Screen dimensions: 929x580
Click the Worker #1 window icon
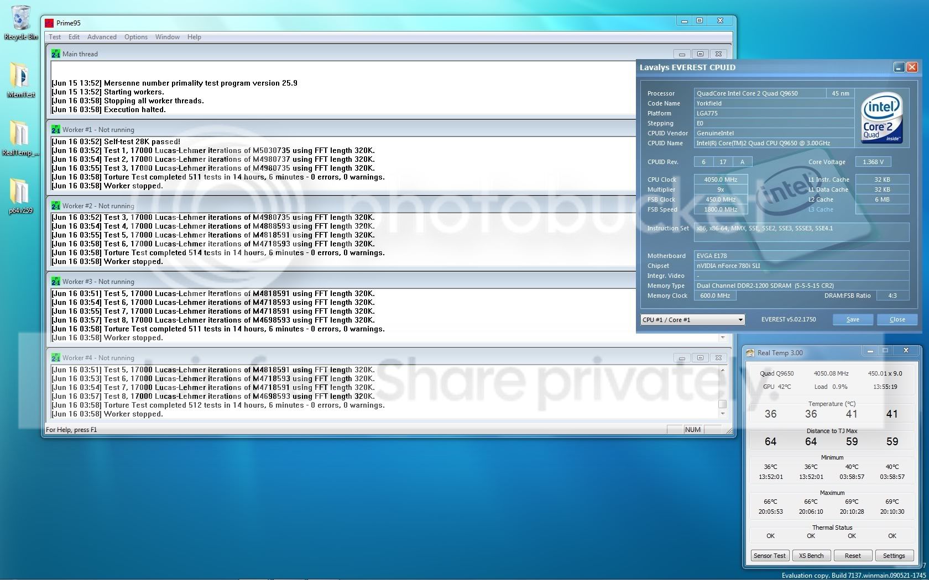(55, 129)
